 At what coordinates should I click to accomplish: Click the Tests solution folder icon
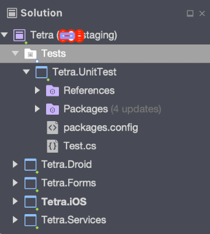(30, 54)
